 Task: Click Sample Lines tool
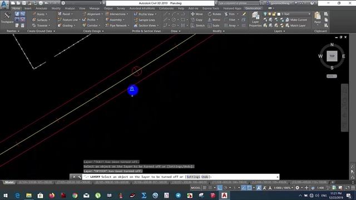point(145,20)
